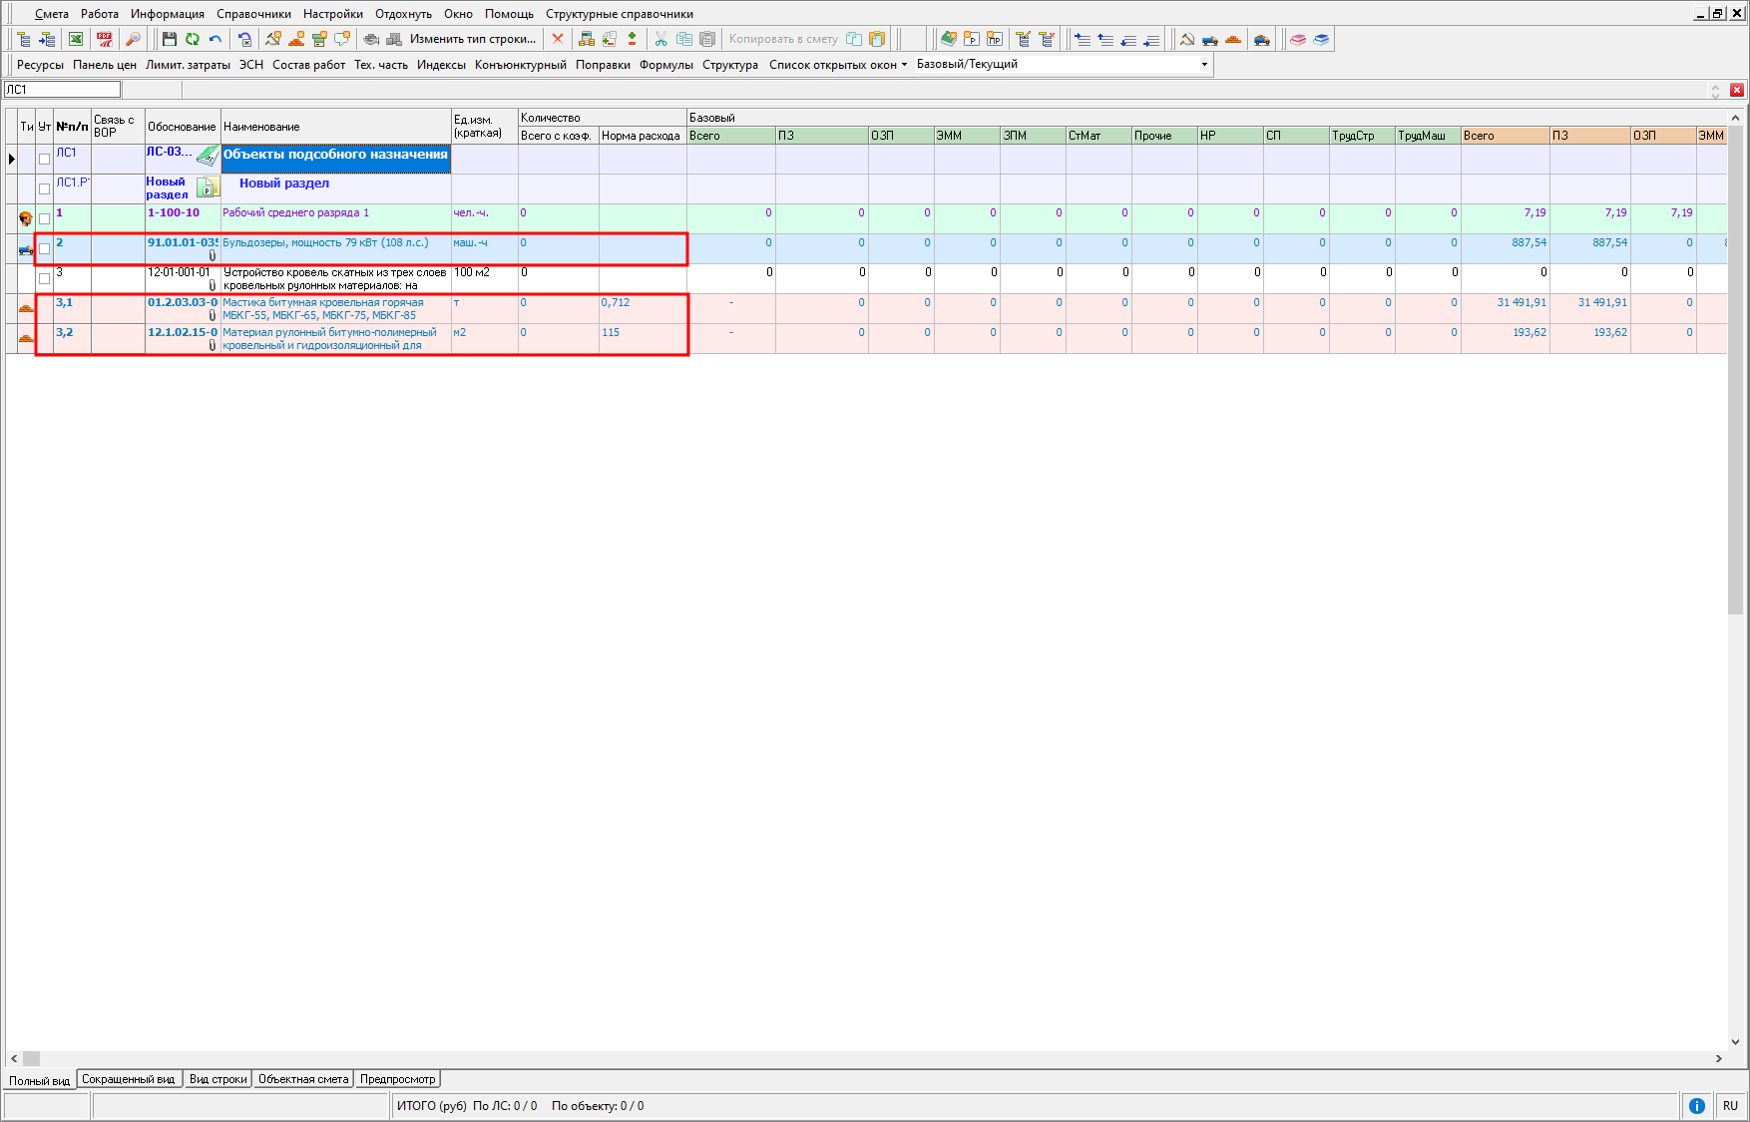Click the blue undo arrow icon
The width and height of the screenshot is (1750, 1122).
click(216, 39)
